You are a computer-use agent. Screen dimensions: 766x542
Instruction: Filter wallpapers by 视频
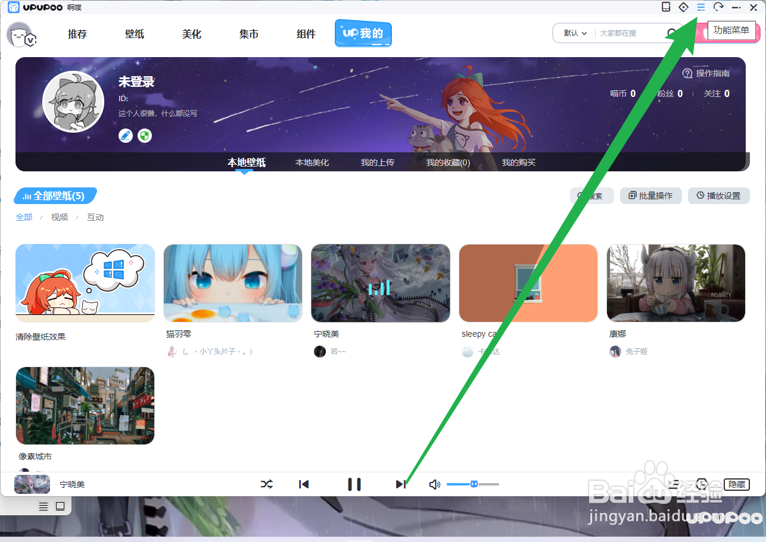(x=60, y=217)
